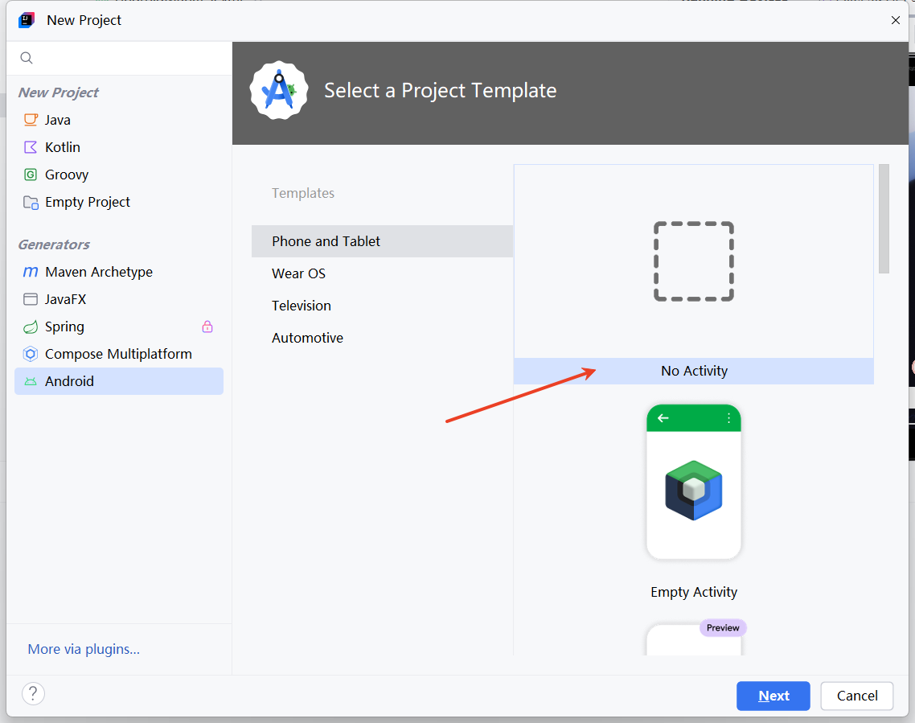
Task: Click the Next button
Action: click(773, 696)
